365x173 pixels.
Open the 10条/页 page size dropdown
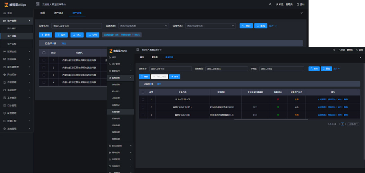pos(353,124)
